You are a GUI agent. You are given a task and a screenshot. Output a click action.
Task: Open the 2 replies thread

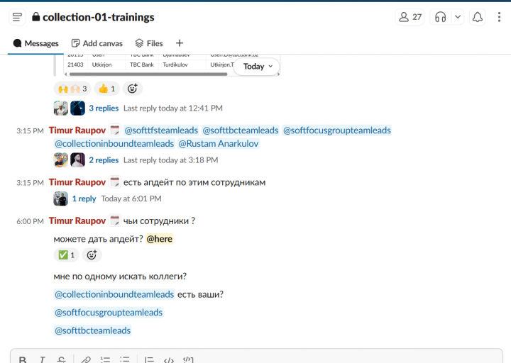tap(104, 160)
